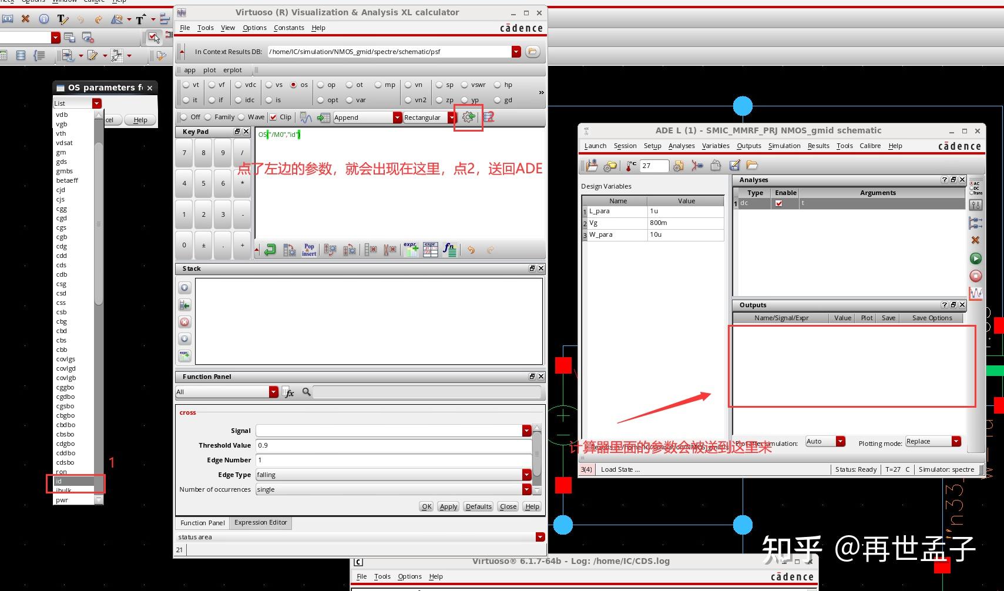Open the Outputs menu in ADE L
This screenshot has width=1004, height=591.
click(x=749, y=146)
